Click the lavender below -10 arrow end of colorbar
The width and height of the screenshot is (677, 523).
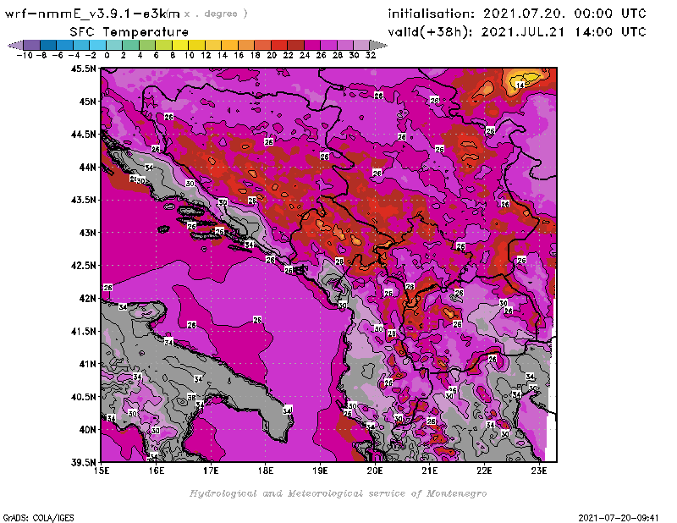coord(15,45)
